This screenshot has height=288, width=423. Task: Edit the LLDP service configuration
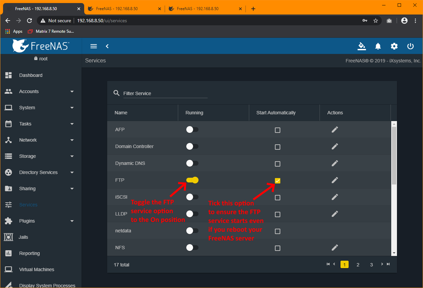pos(335,214)
